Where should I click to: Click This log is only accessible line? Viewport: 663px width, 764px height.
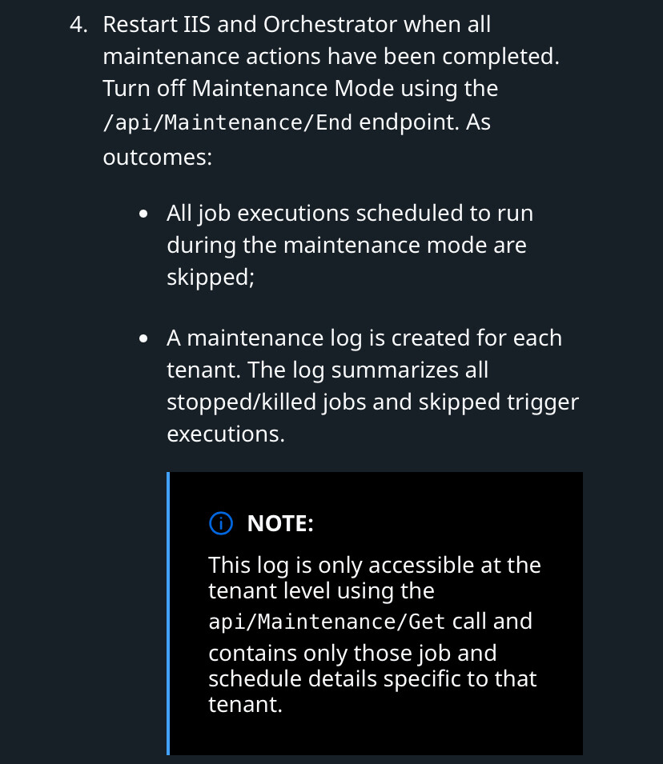click(x=374, y=565)
